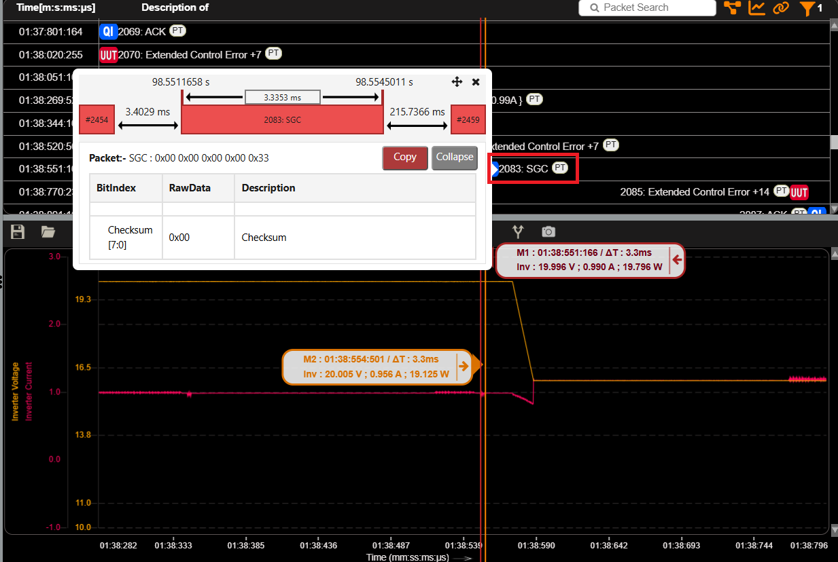
Task: Click the UUT badge on packet 2070
Action: tap(109, 55)
